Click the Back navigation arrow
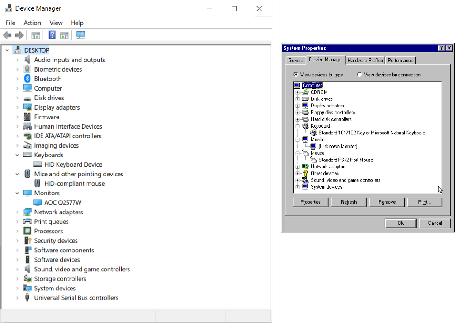The height and width of the screenshot is (323, 464). point(7,35)
